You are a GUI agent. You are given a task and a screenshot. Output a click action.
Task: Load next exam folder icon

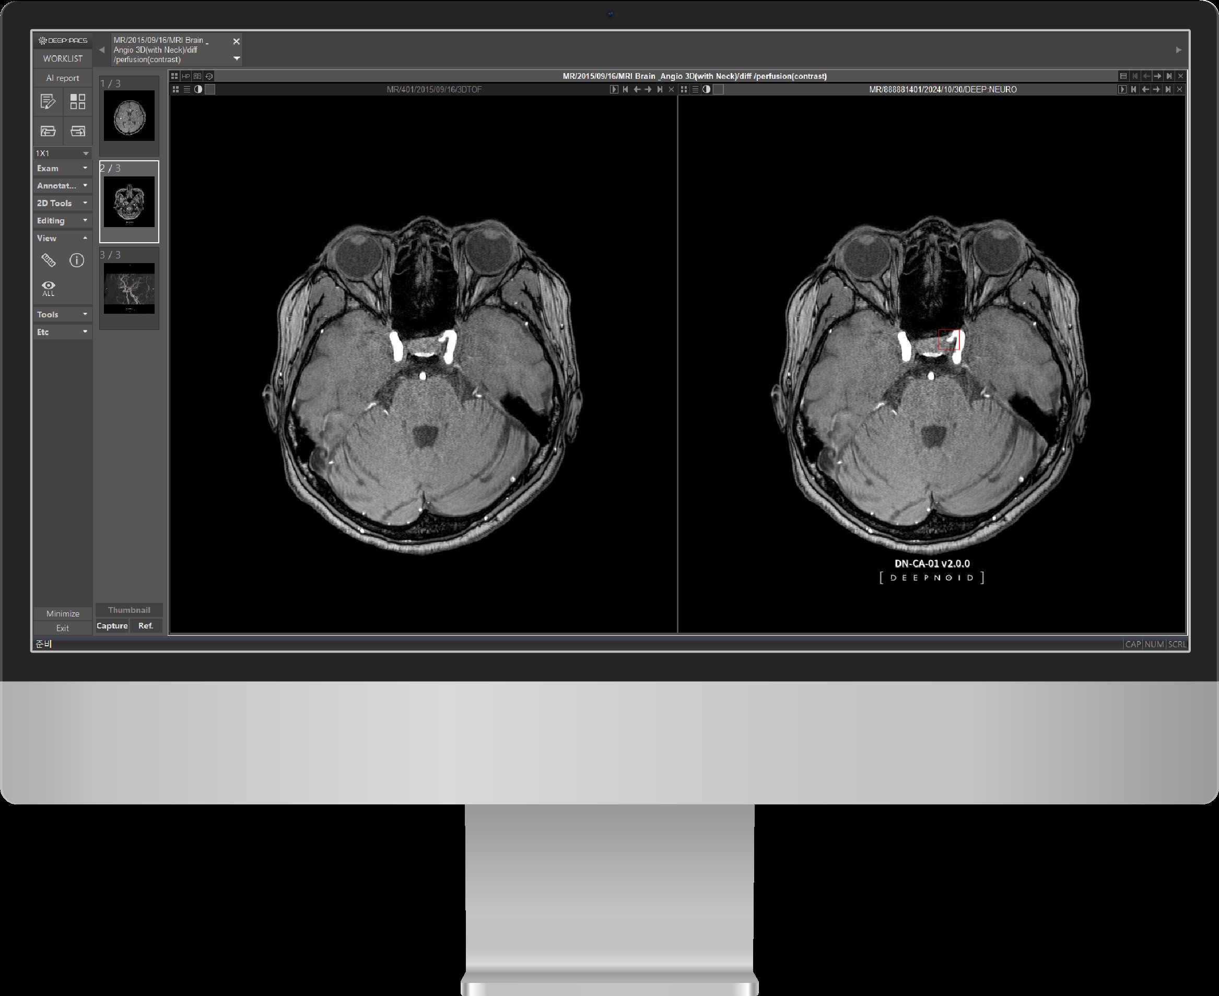77,131
